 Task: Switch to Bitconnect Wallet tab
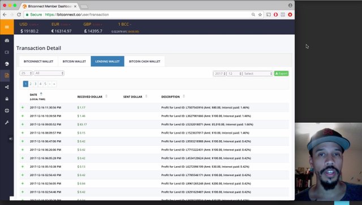38,61
